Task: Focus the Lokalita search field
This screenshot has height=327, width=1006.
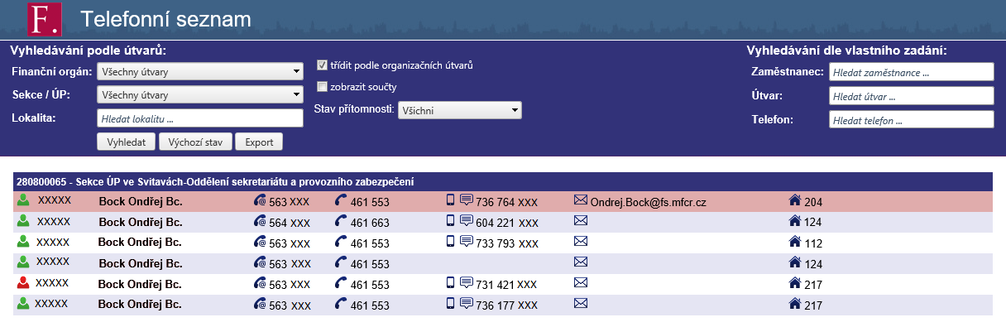Action: 200,118
